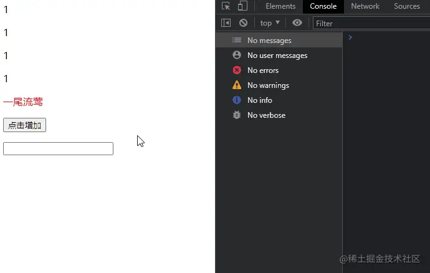Click the messages list icon
This screenshot has width=430, height=273.
pos(237,41)
